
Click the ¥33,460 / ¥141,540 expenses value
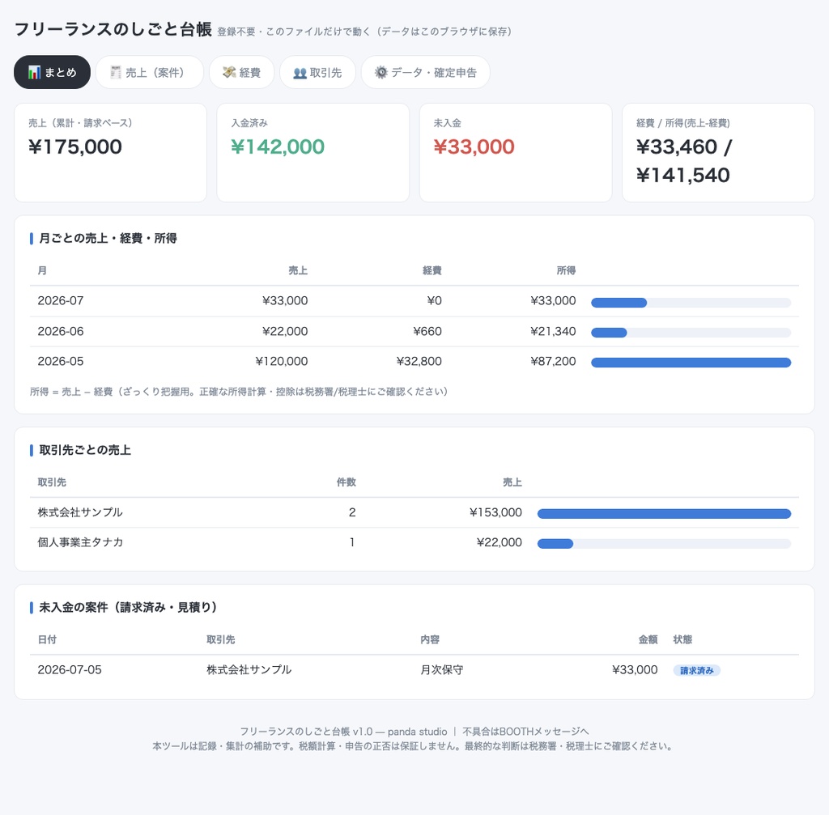click(684, 161)
